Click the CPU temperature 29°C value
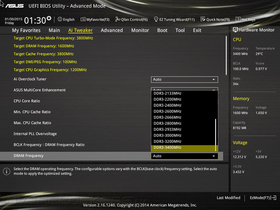The image size is (280, 210). tap(259, 54)
